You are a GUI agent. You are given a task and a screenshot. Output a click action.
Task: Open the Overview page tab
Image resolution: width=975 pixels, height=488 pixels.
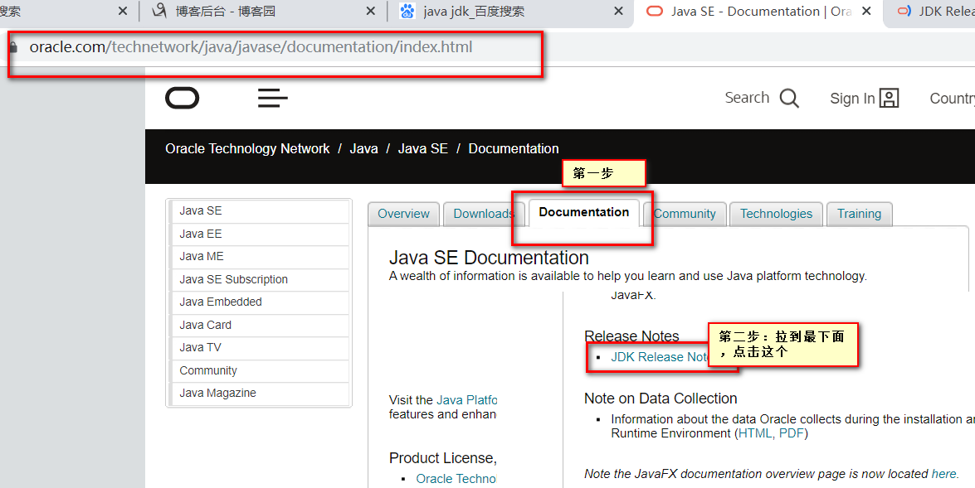[x=403, y=215]
